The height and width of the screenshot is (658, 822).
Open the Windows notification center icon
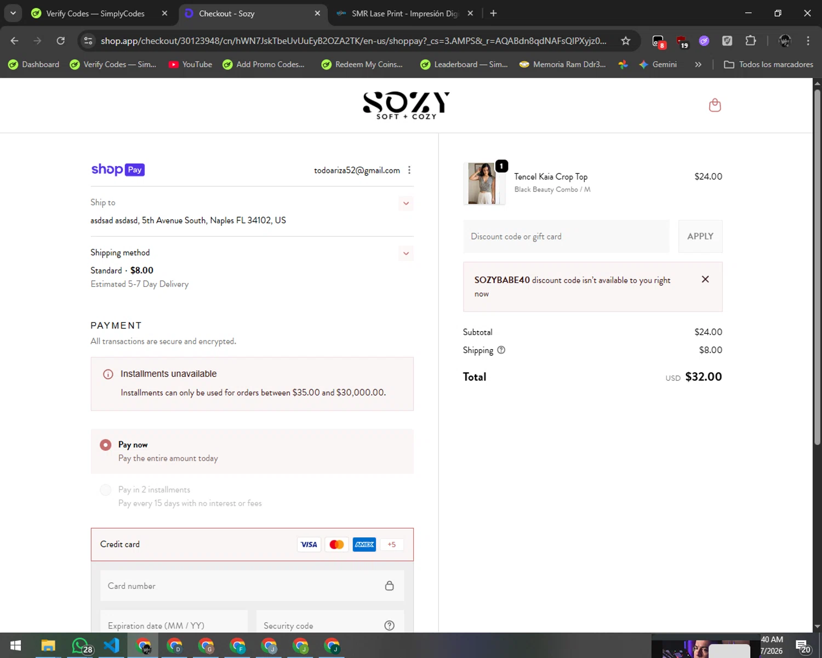point(803,646)
